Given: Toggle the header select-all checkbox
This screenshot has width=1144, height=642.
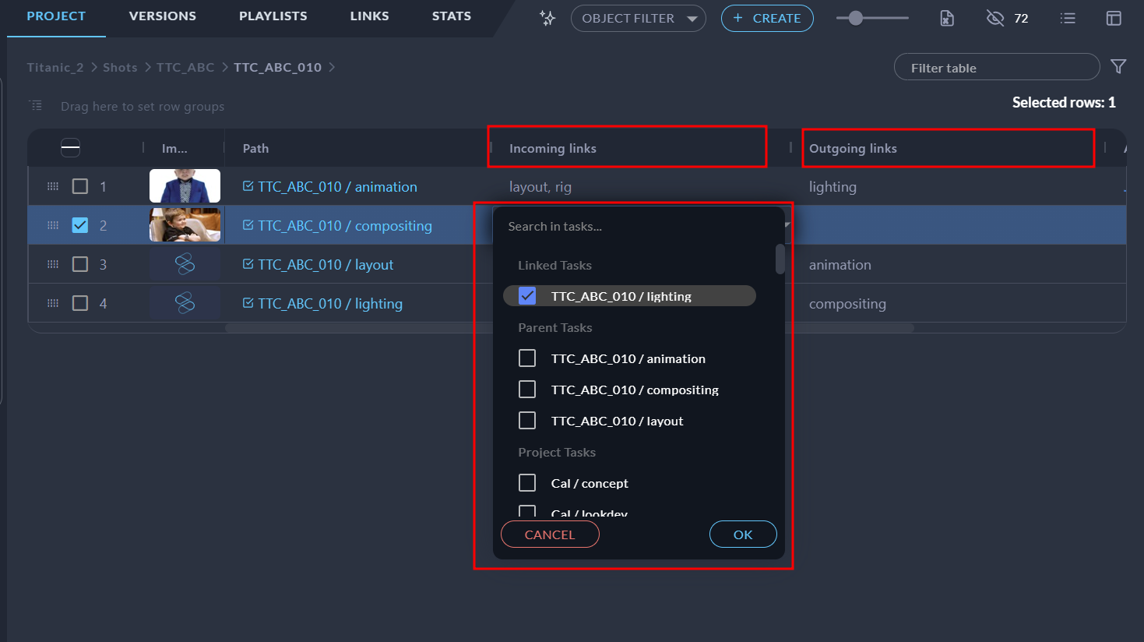Looking at the screenshot, I should pyautogui.click(x=70, y=147).
